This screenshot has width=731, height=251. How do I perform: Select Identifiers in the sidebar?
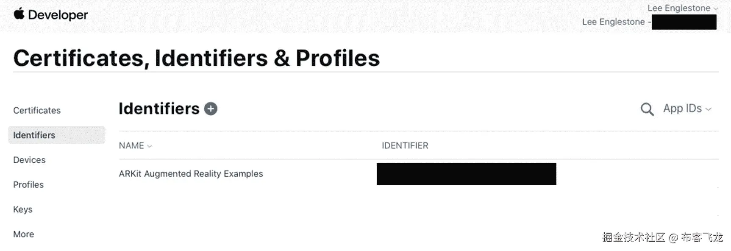tap(57, 135)
